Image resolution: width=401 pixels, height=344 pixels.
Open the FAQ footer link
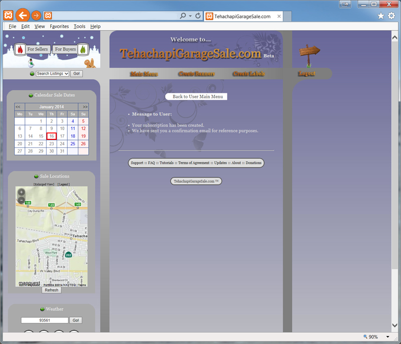tap(151, 162)
